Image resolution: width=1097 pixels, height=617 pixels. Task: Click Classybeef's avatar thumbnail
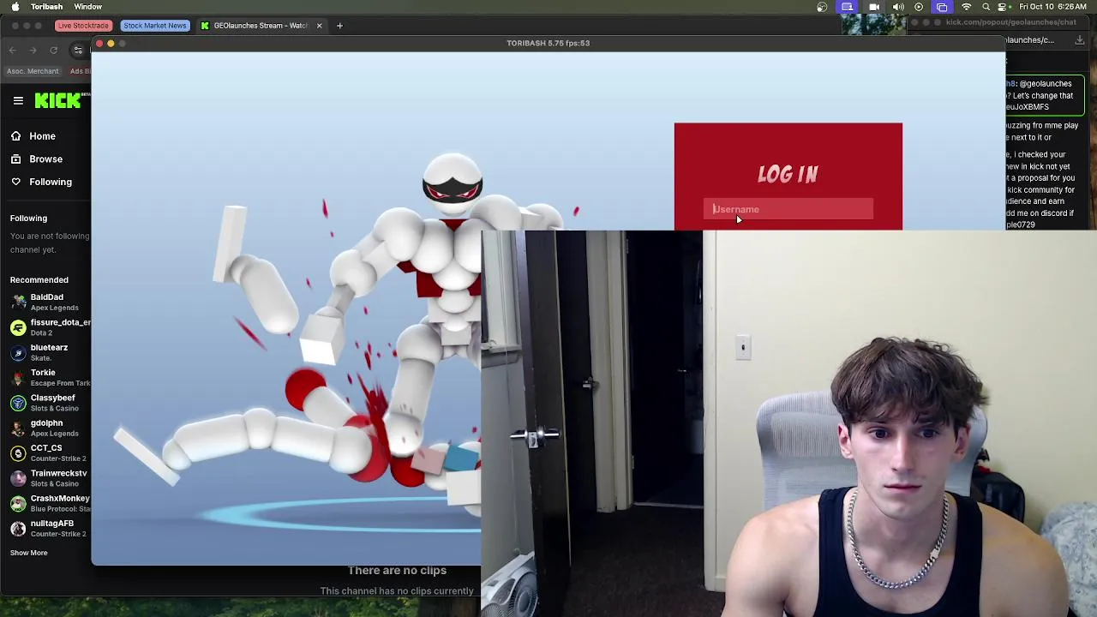pyautogui.click(x=18, y=403)
